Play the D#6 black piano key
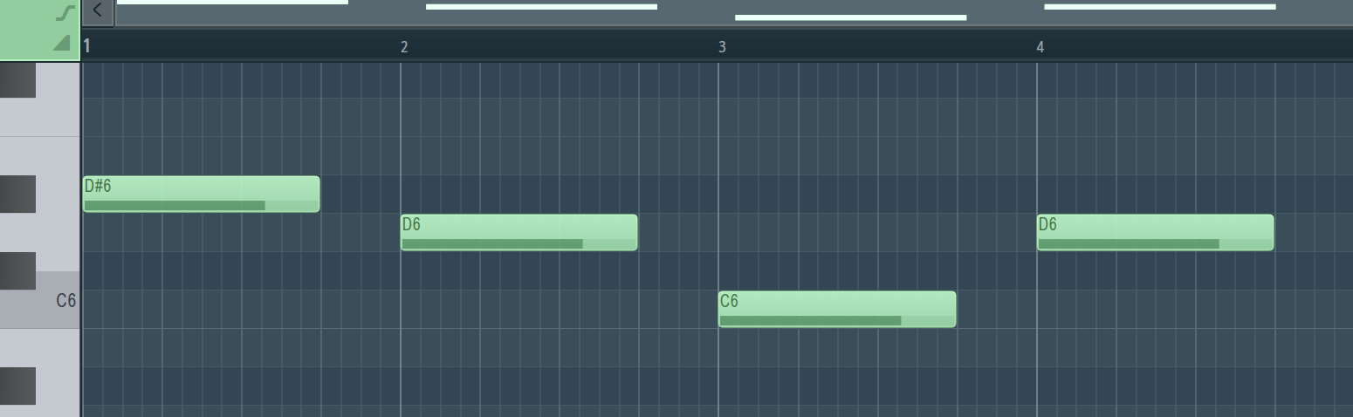 tap(17, 194)
